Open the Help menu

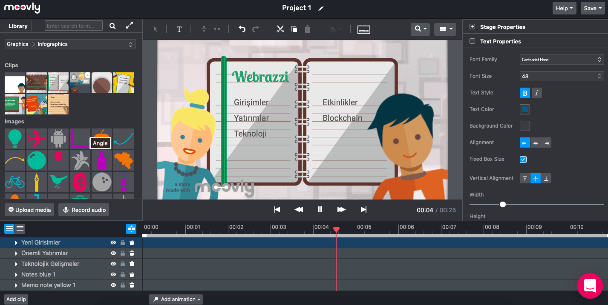[564, 8]
